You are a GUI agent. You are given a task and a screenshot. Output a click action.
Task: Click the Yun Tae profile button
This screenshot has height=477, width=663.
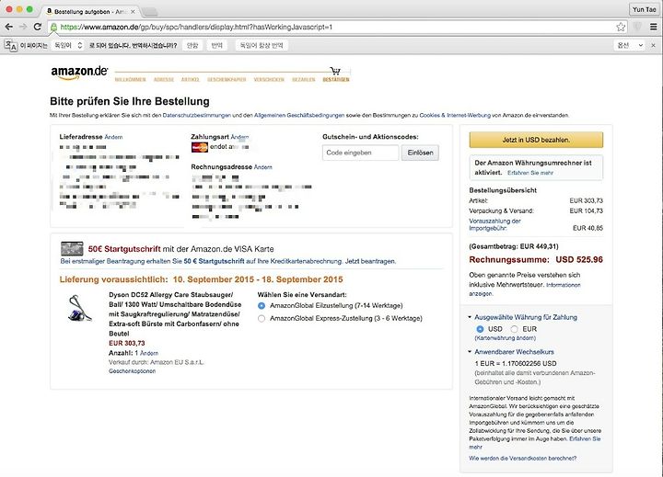coord(644,9)
